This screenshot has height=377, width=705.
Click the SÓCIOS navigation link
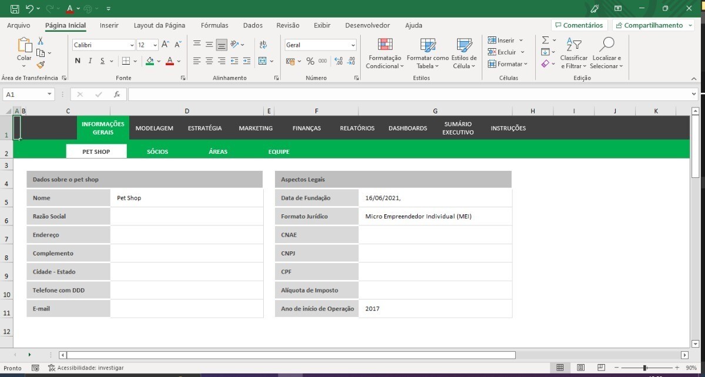tap(157, 152)
